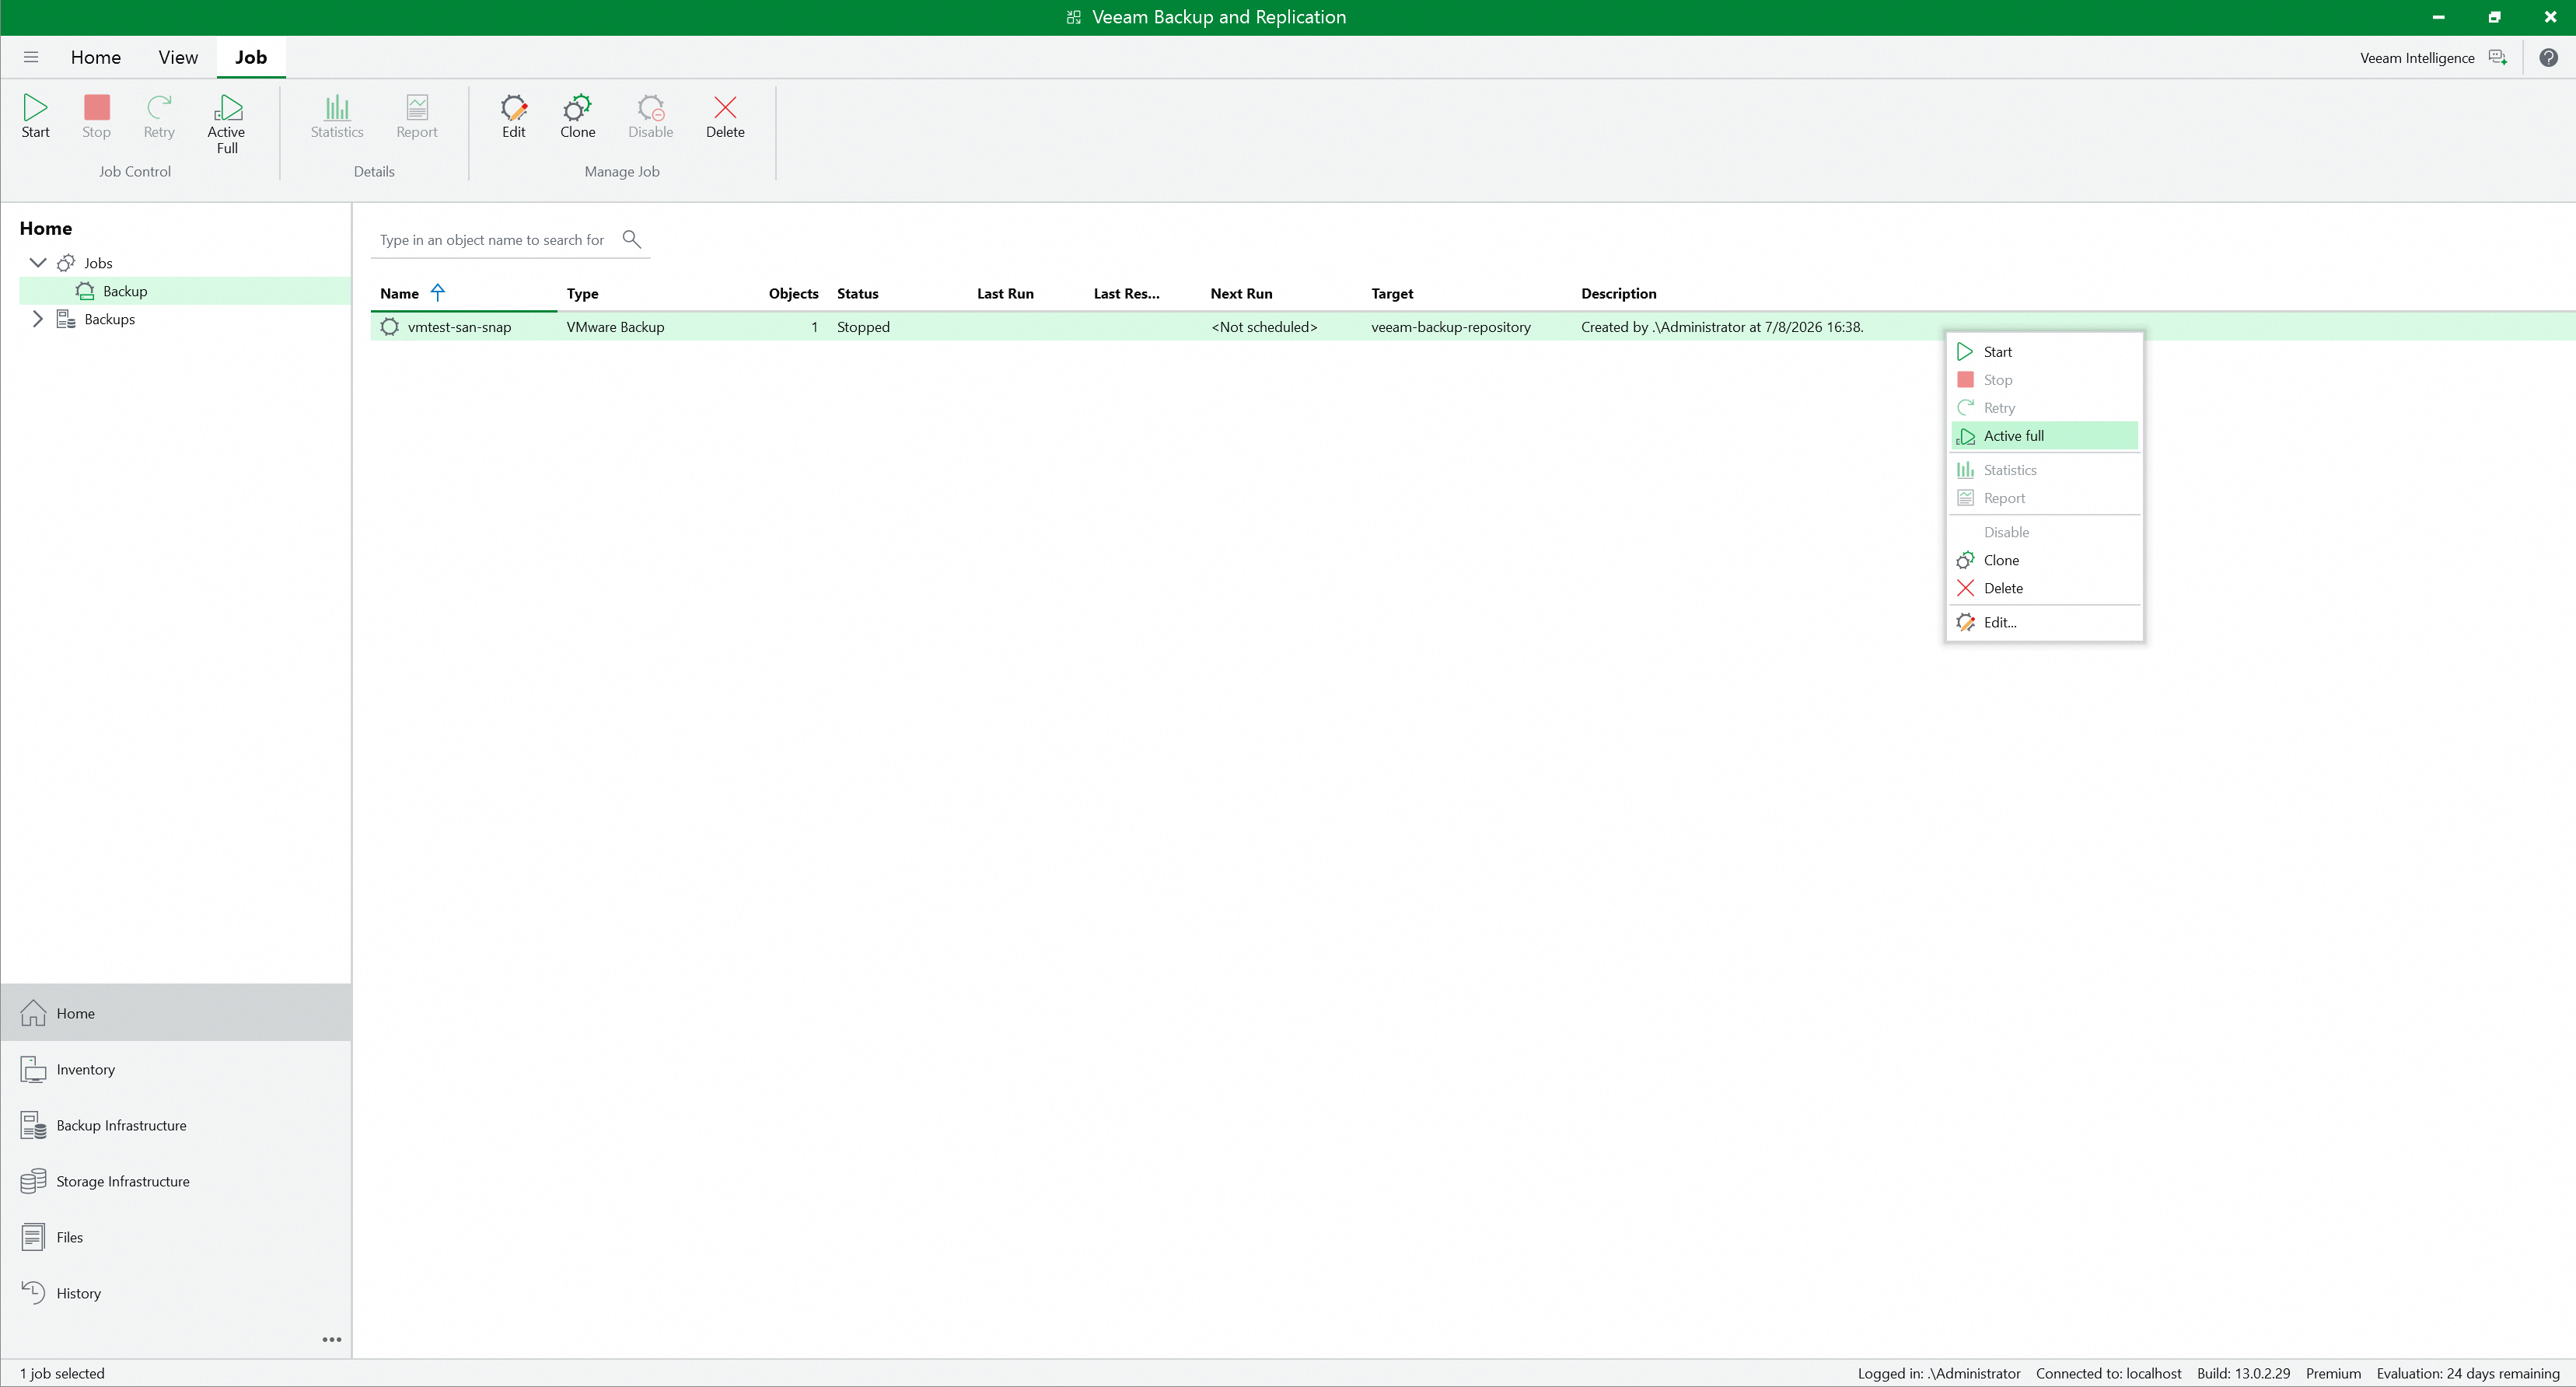The width and height of the screenshot is (2576, 1387).
Task: Choose Statistics in the context menu
Action: (x=2044, y=470)
